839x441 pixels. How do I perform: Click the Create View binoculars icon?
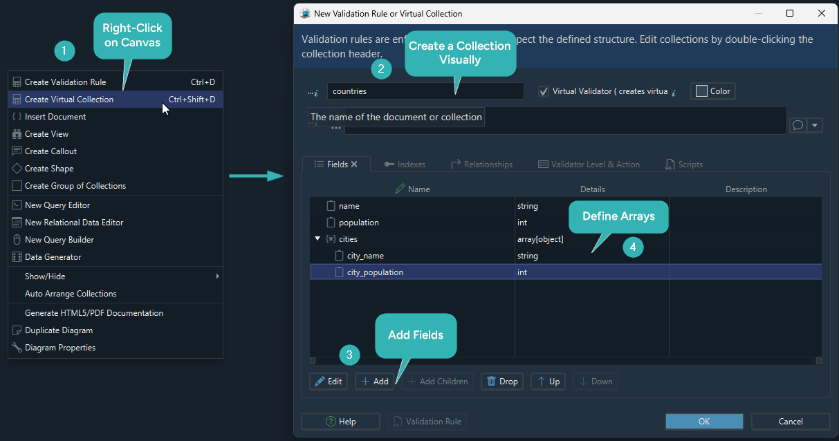click(x=17, y=134)
